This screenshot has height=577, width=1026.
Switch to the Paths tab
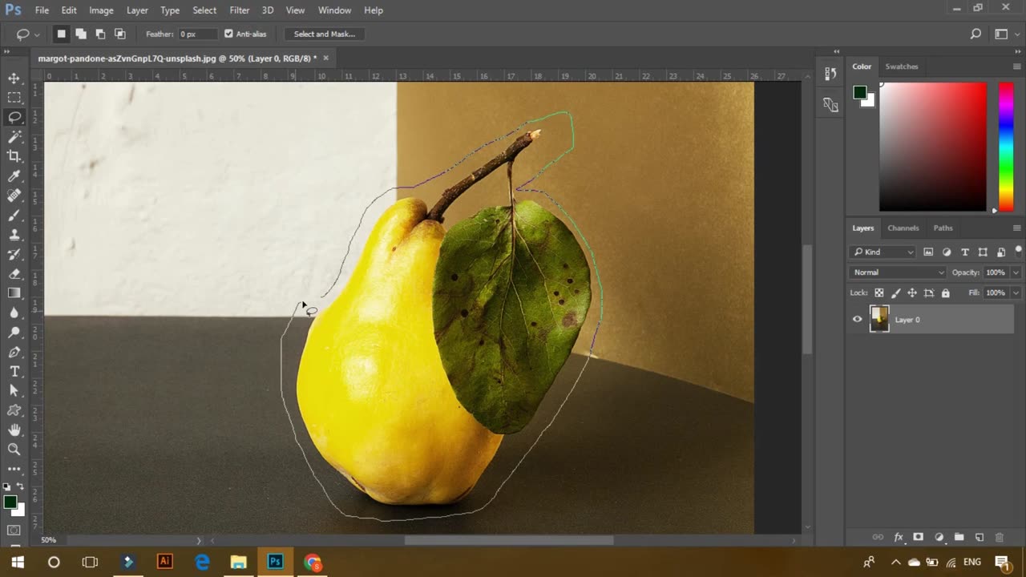coord(943,228)
